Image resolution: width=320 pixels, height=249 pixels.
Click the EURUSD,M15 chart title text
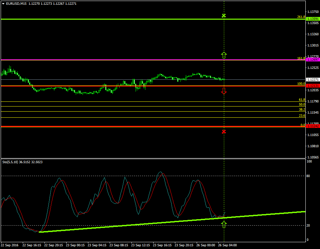(x=17, y=4)
